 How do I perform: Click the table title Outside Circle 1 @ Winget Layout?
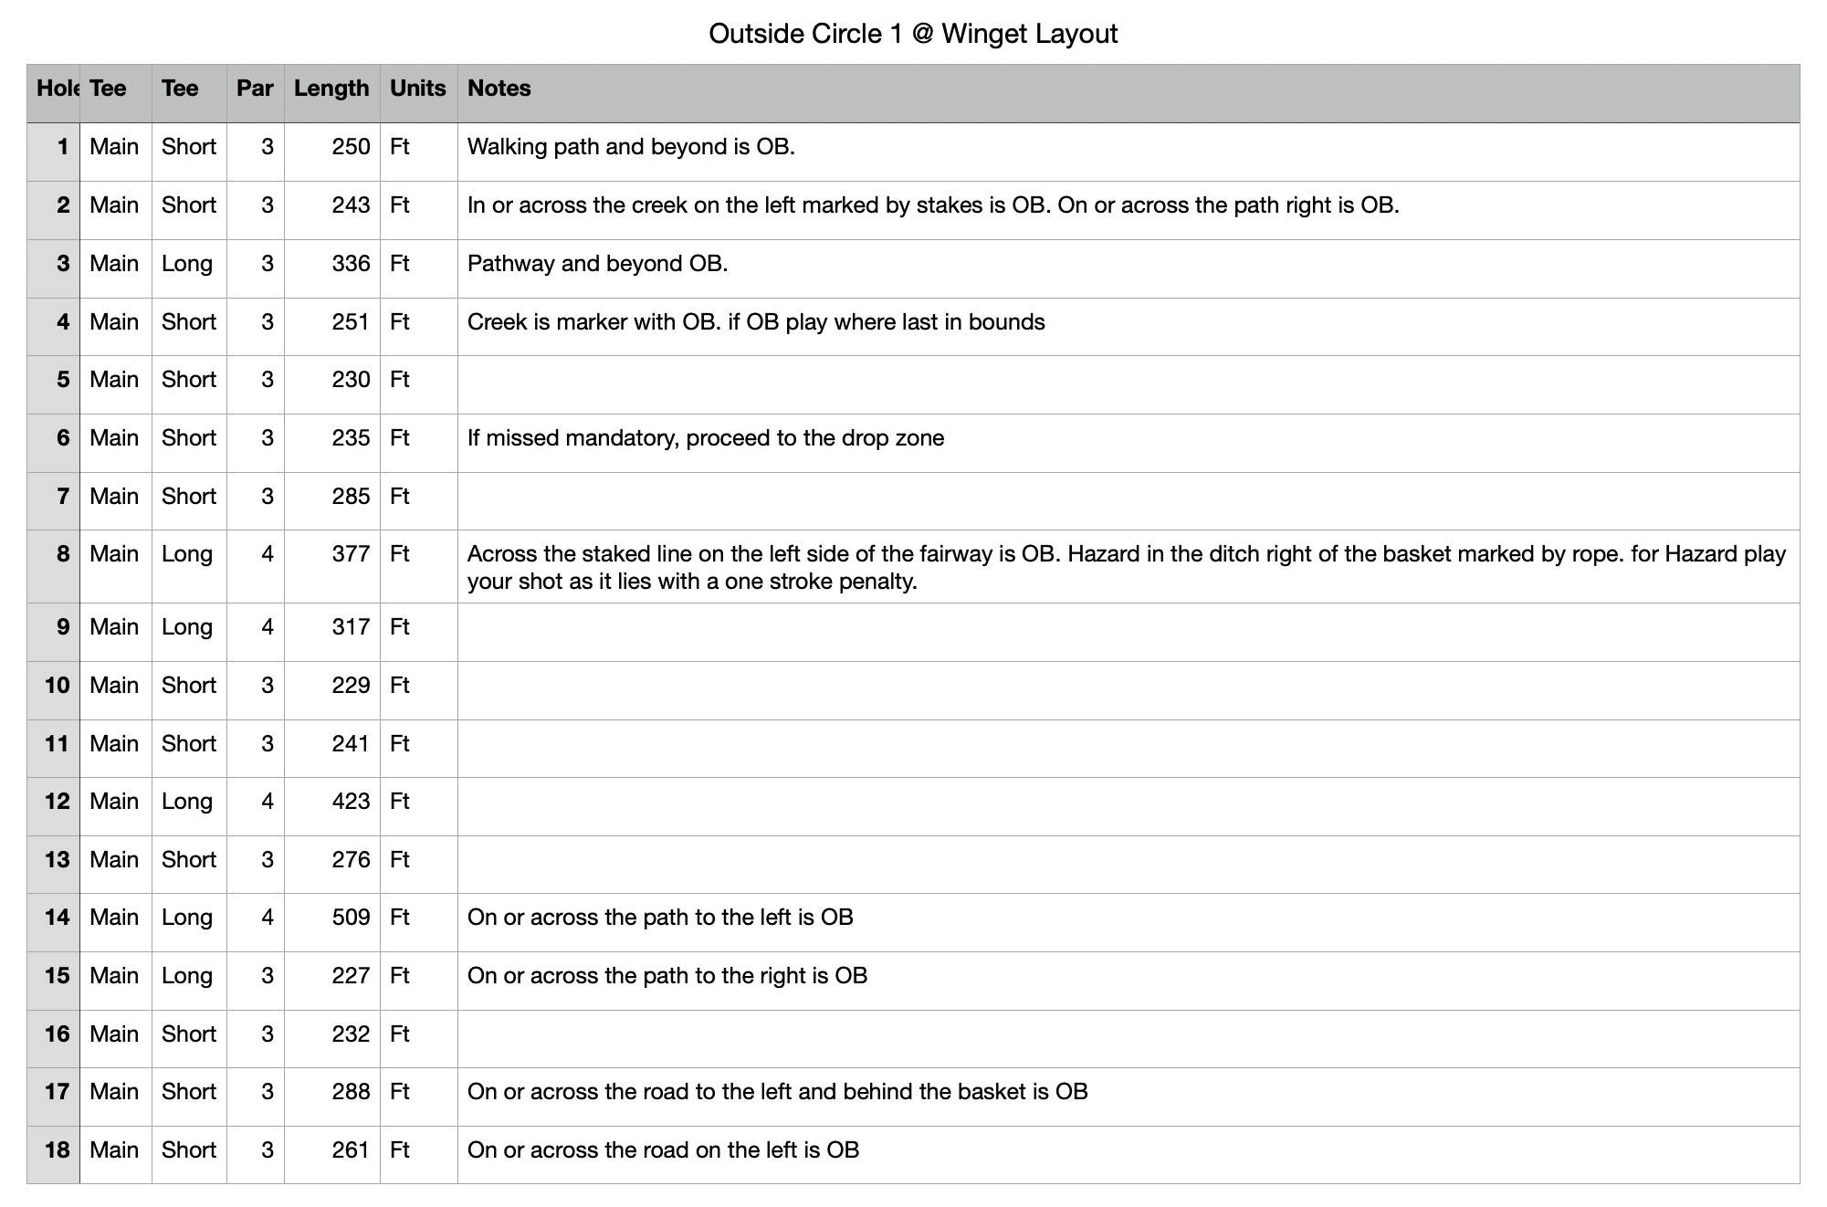coord(913,35)
